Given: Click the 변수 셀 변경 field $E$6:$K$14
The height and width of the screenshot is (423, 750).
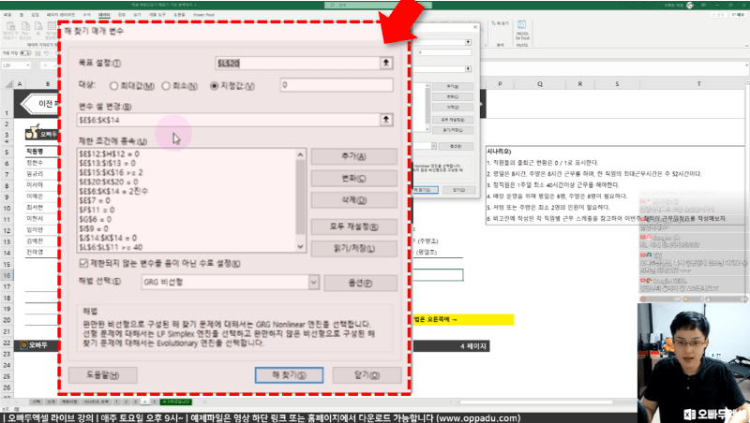Looking at the screenshot, I should 228,120.
